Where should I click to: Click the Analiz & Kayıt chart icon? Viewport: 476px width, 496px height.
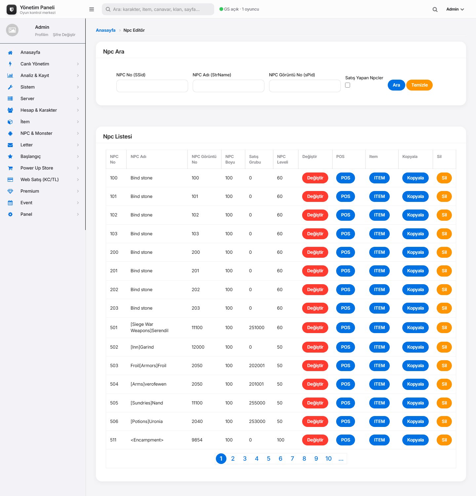10,76
